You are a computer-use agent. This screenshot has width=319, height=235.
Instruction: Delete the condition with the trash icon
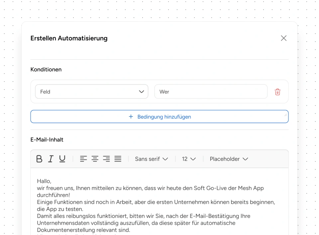[x=277, y=92]
